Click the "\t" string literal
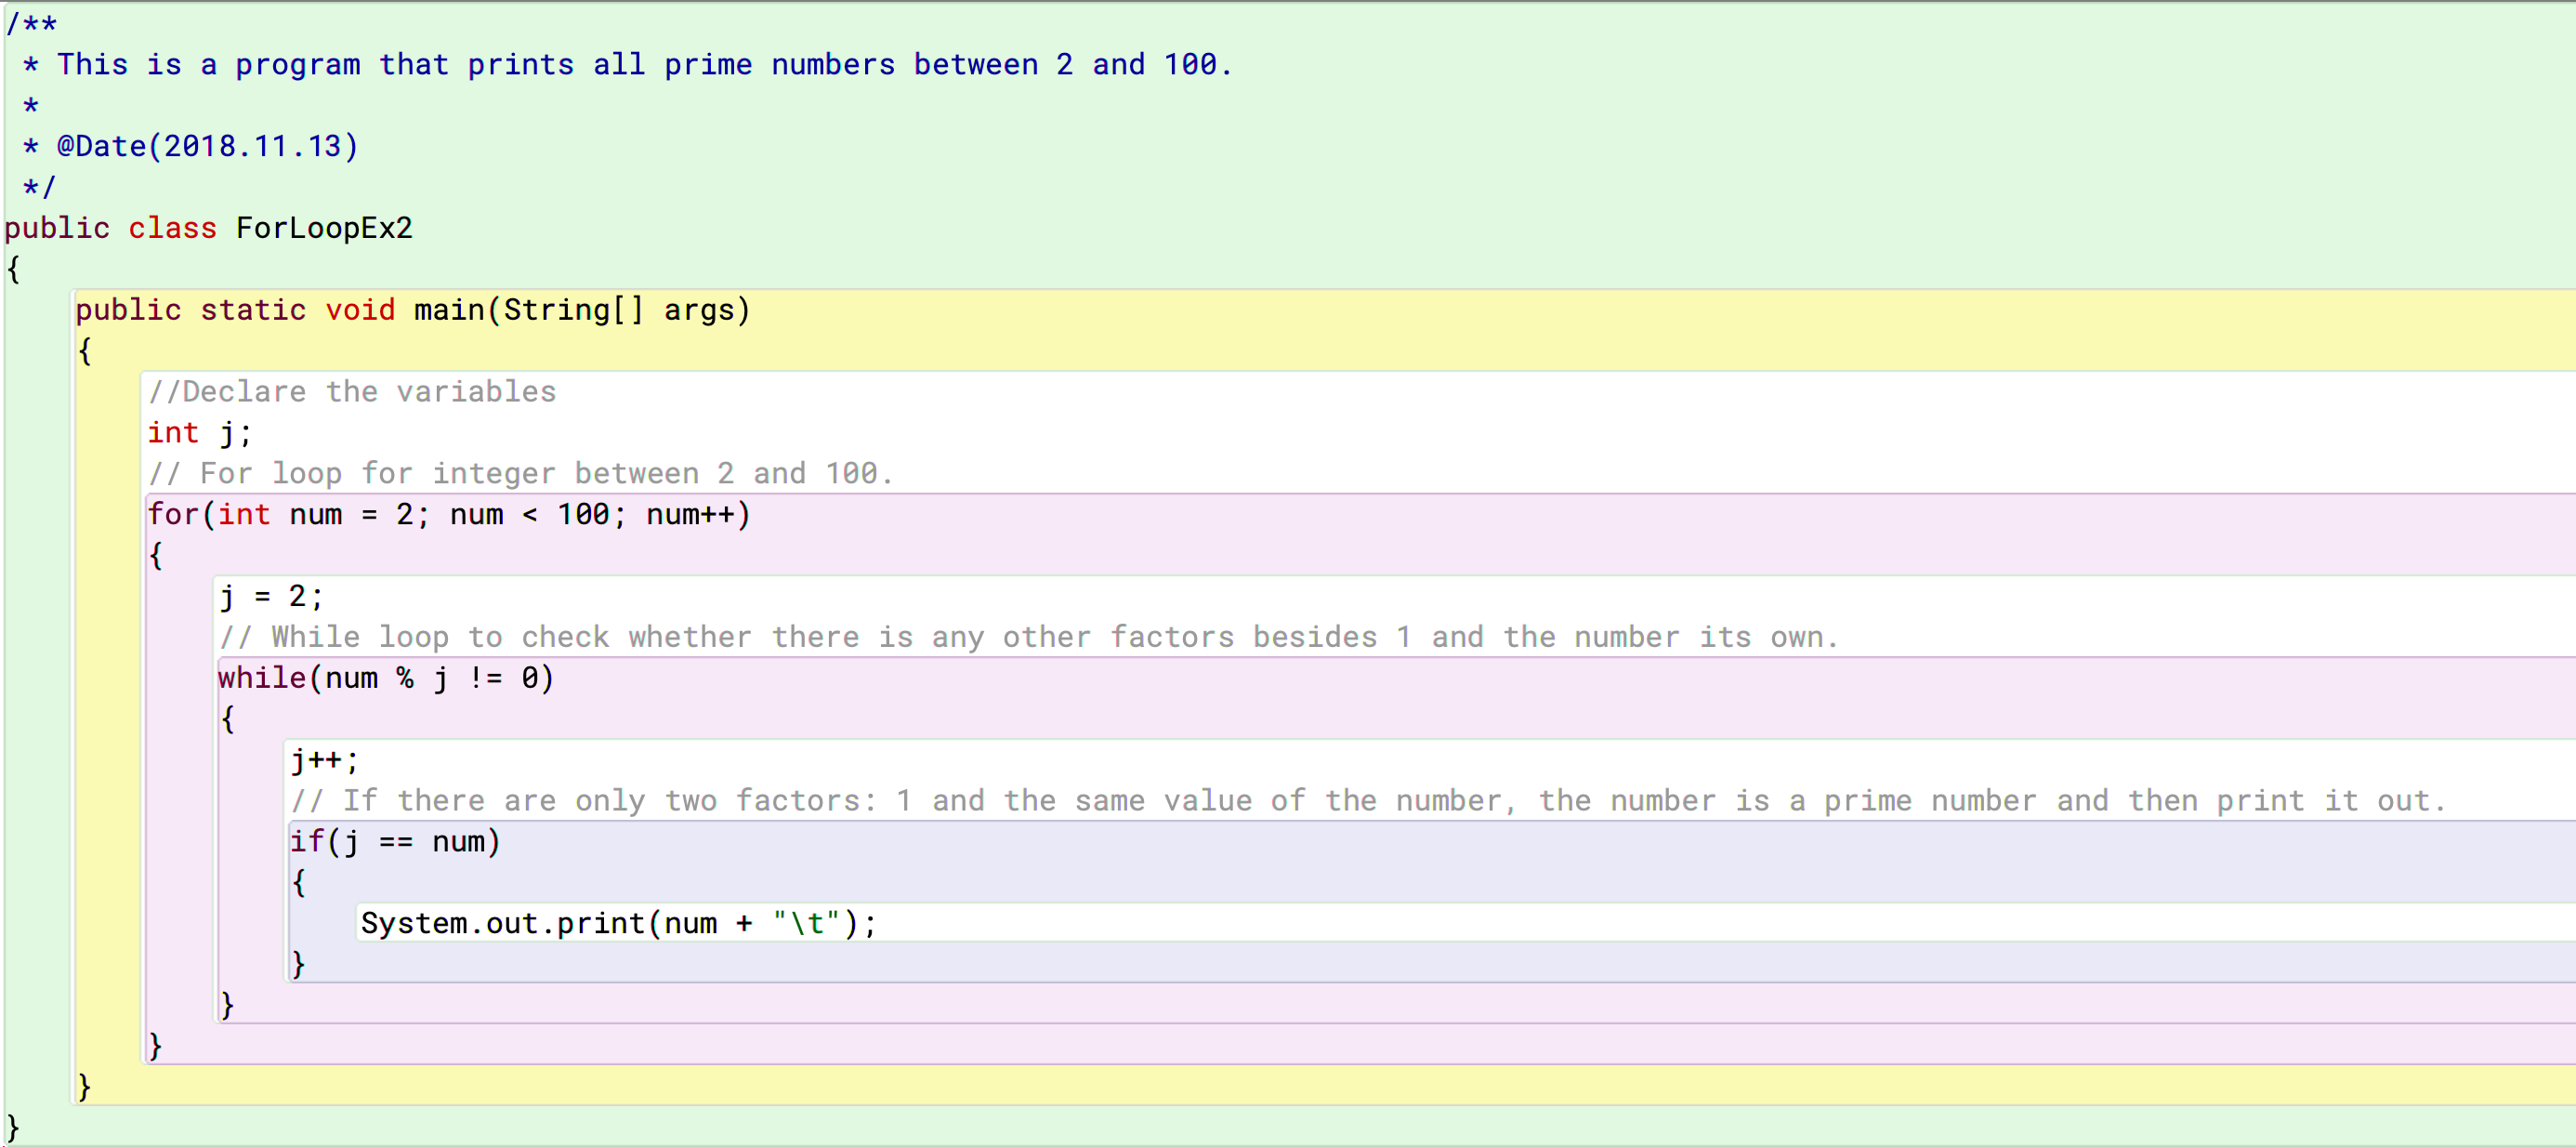 (805, 923)
